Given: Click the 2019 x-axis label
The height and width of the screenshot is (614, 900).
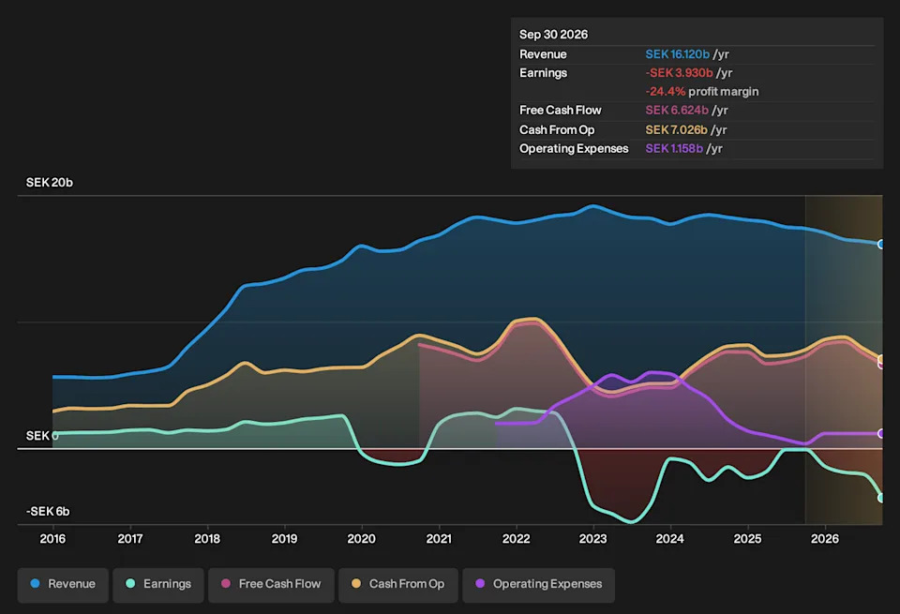Looking at the screenshot, I should pyautogui.click(x=284, y=539).
